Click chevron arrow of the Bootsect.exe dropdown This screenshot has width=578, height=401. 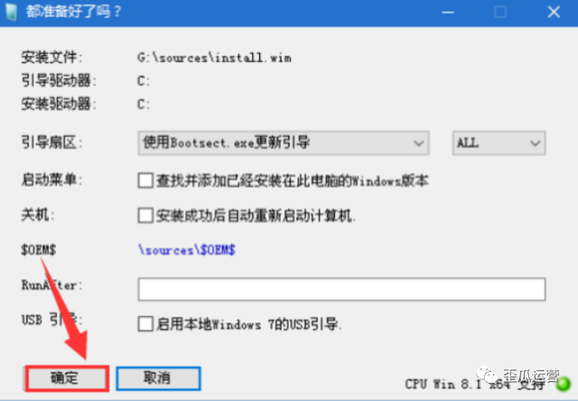coord(418,143)
